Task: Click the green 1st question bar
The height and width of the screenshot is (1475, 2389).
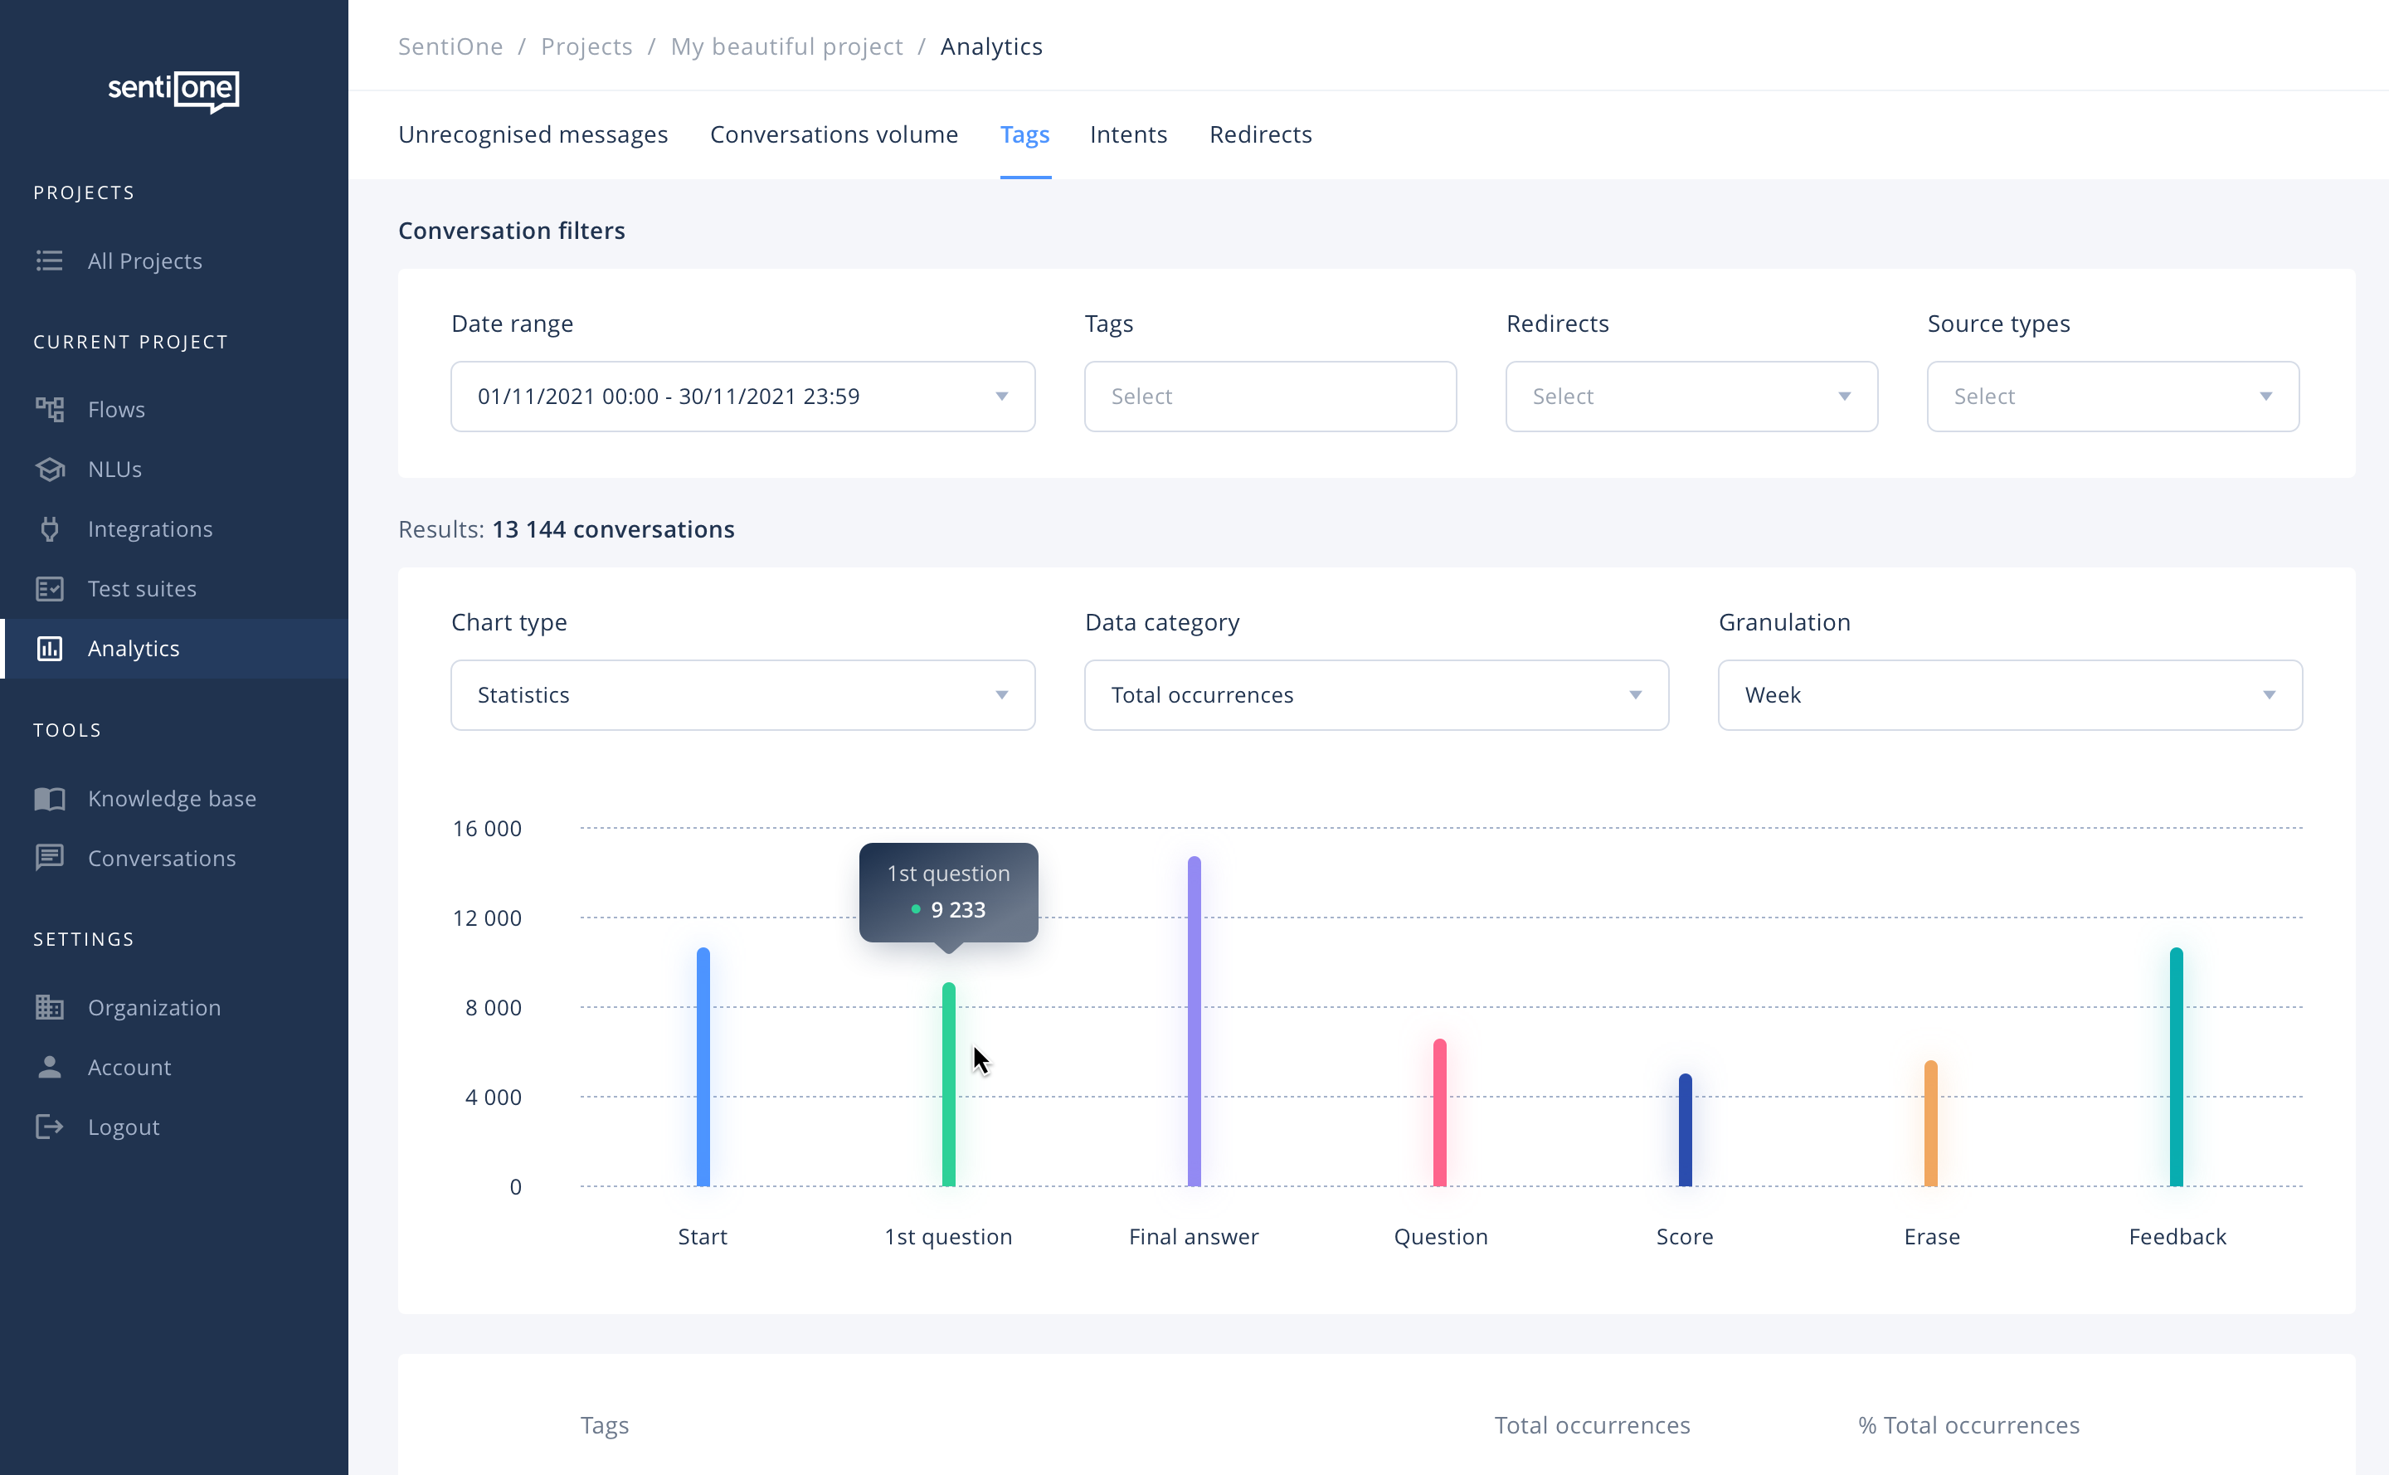Action: 947,1083
